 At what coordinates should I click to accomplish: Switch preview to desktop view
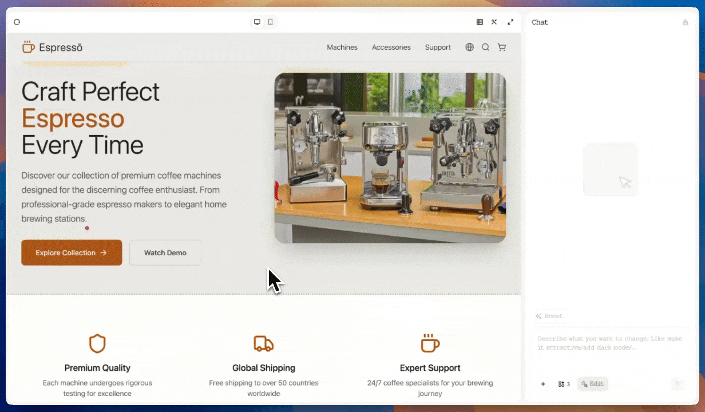tap(258, 22)
